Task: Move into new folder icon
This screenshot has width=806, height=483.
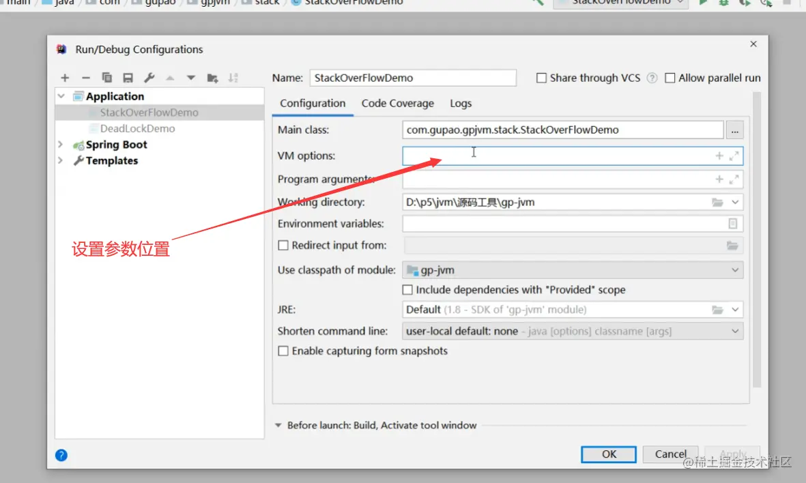Action: click(x=212, y=78)
